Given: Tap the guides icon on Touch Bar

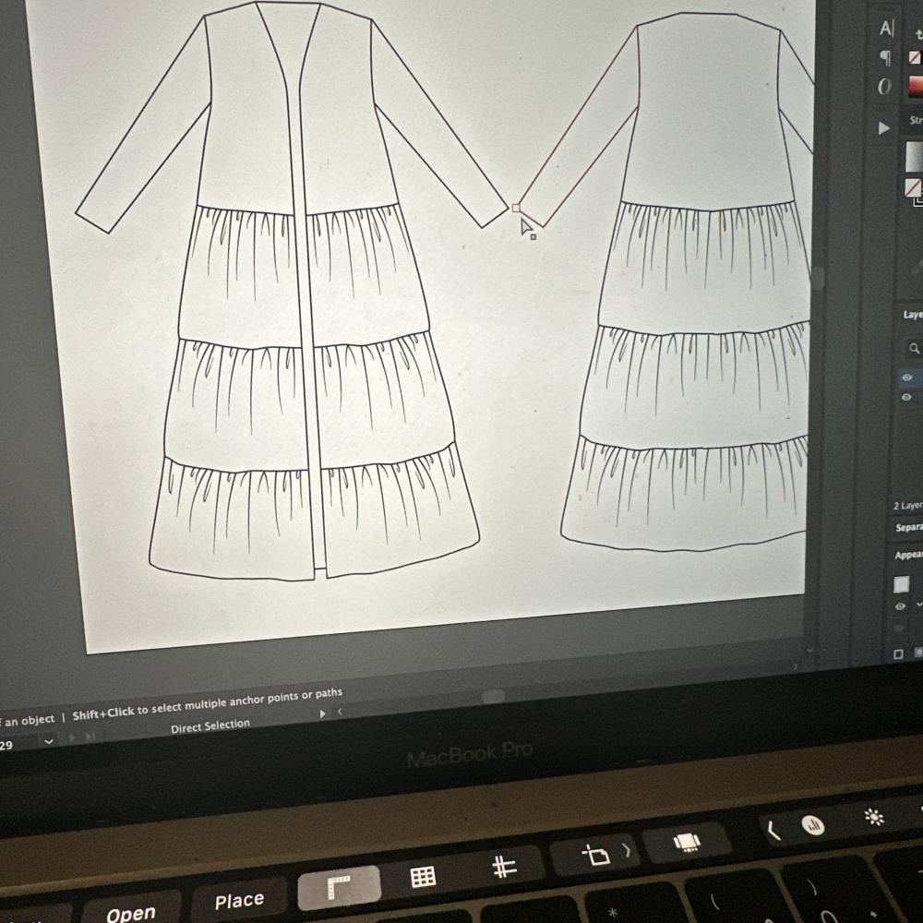Looking at the screenshot, I should tap(504, 868).
